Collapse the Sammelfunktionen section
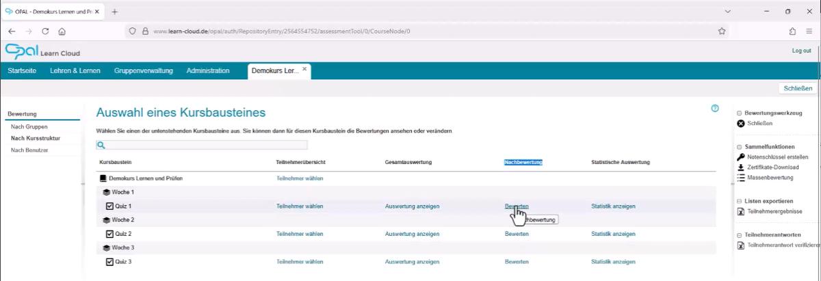The height and width of the screenshot is (281, 821). [x=740, y=146]
